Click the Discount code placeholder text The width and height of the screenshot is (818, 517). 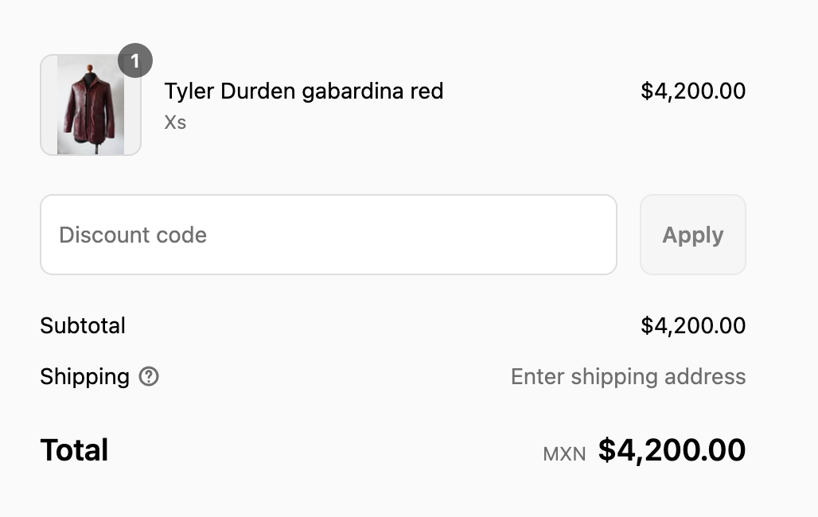(x=133, y=235)
